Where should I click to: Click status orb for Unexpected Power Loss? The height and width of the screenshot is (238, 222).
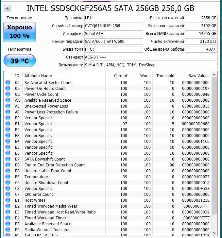coord(8,106)
